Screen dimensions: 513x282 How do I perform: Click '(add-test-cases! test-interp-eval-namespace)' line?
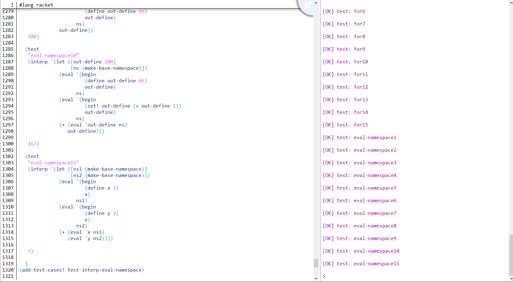pos(82,270)
